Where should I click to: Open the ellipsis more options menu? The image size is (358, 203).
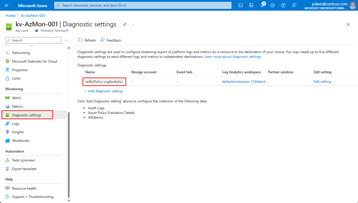click(x=133, y=24)
